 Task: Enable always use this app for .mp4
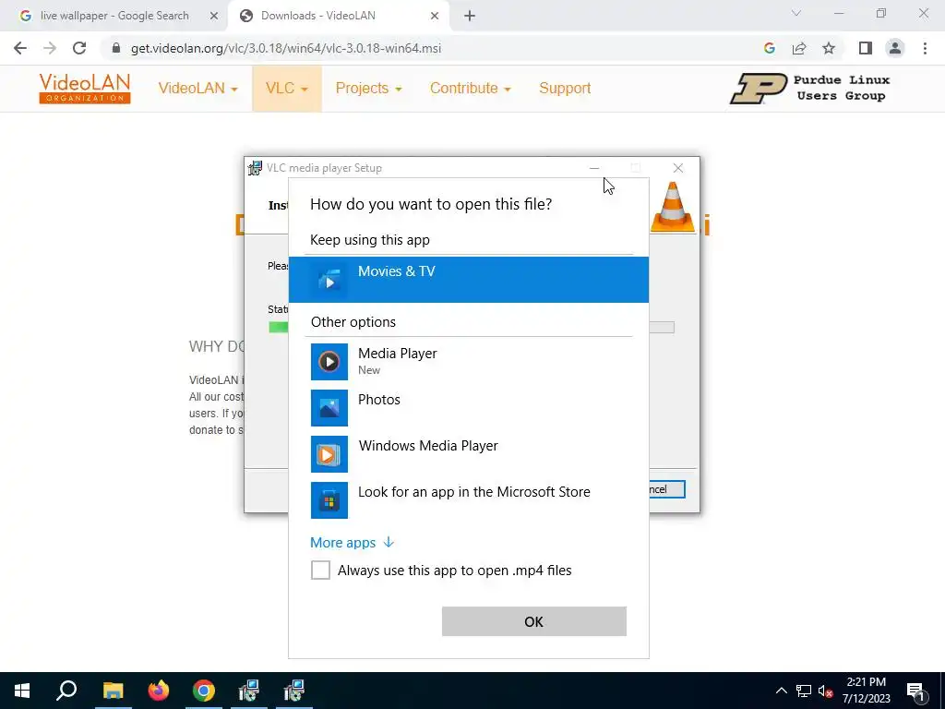click(x=320, y=571)
